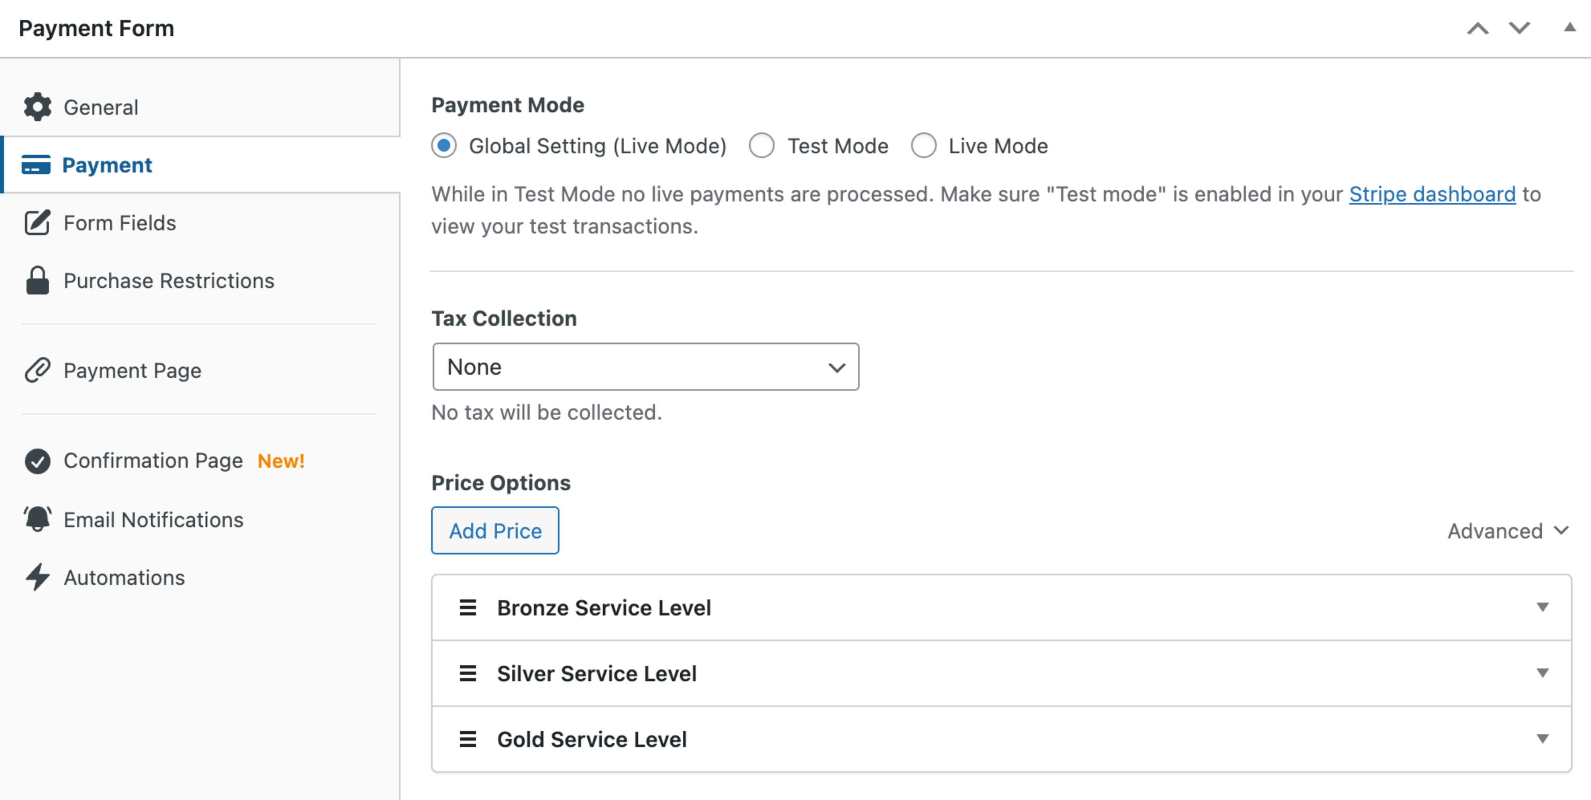
Task: Click the Add Price button
Action: (495, 531)
